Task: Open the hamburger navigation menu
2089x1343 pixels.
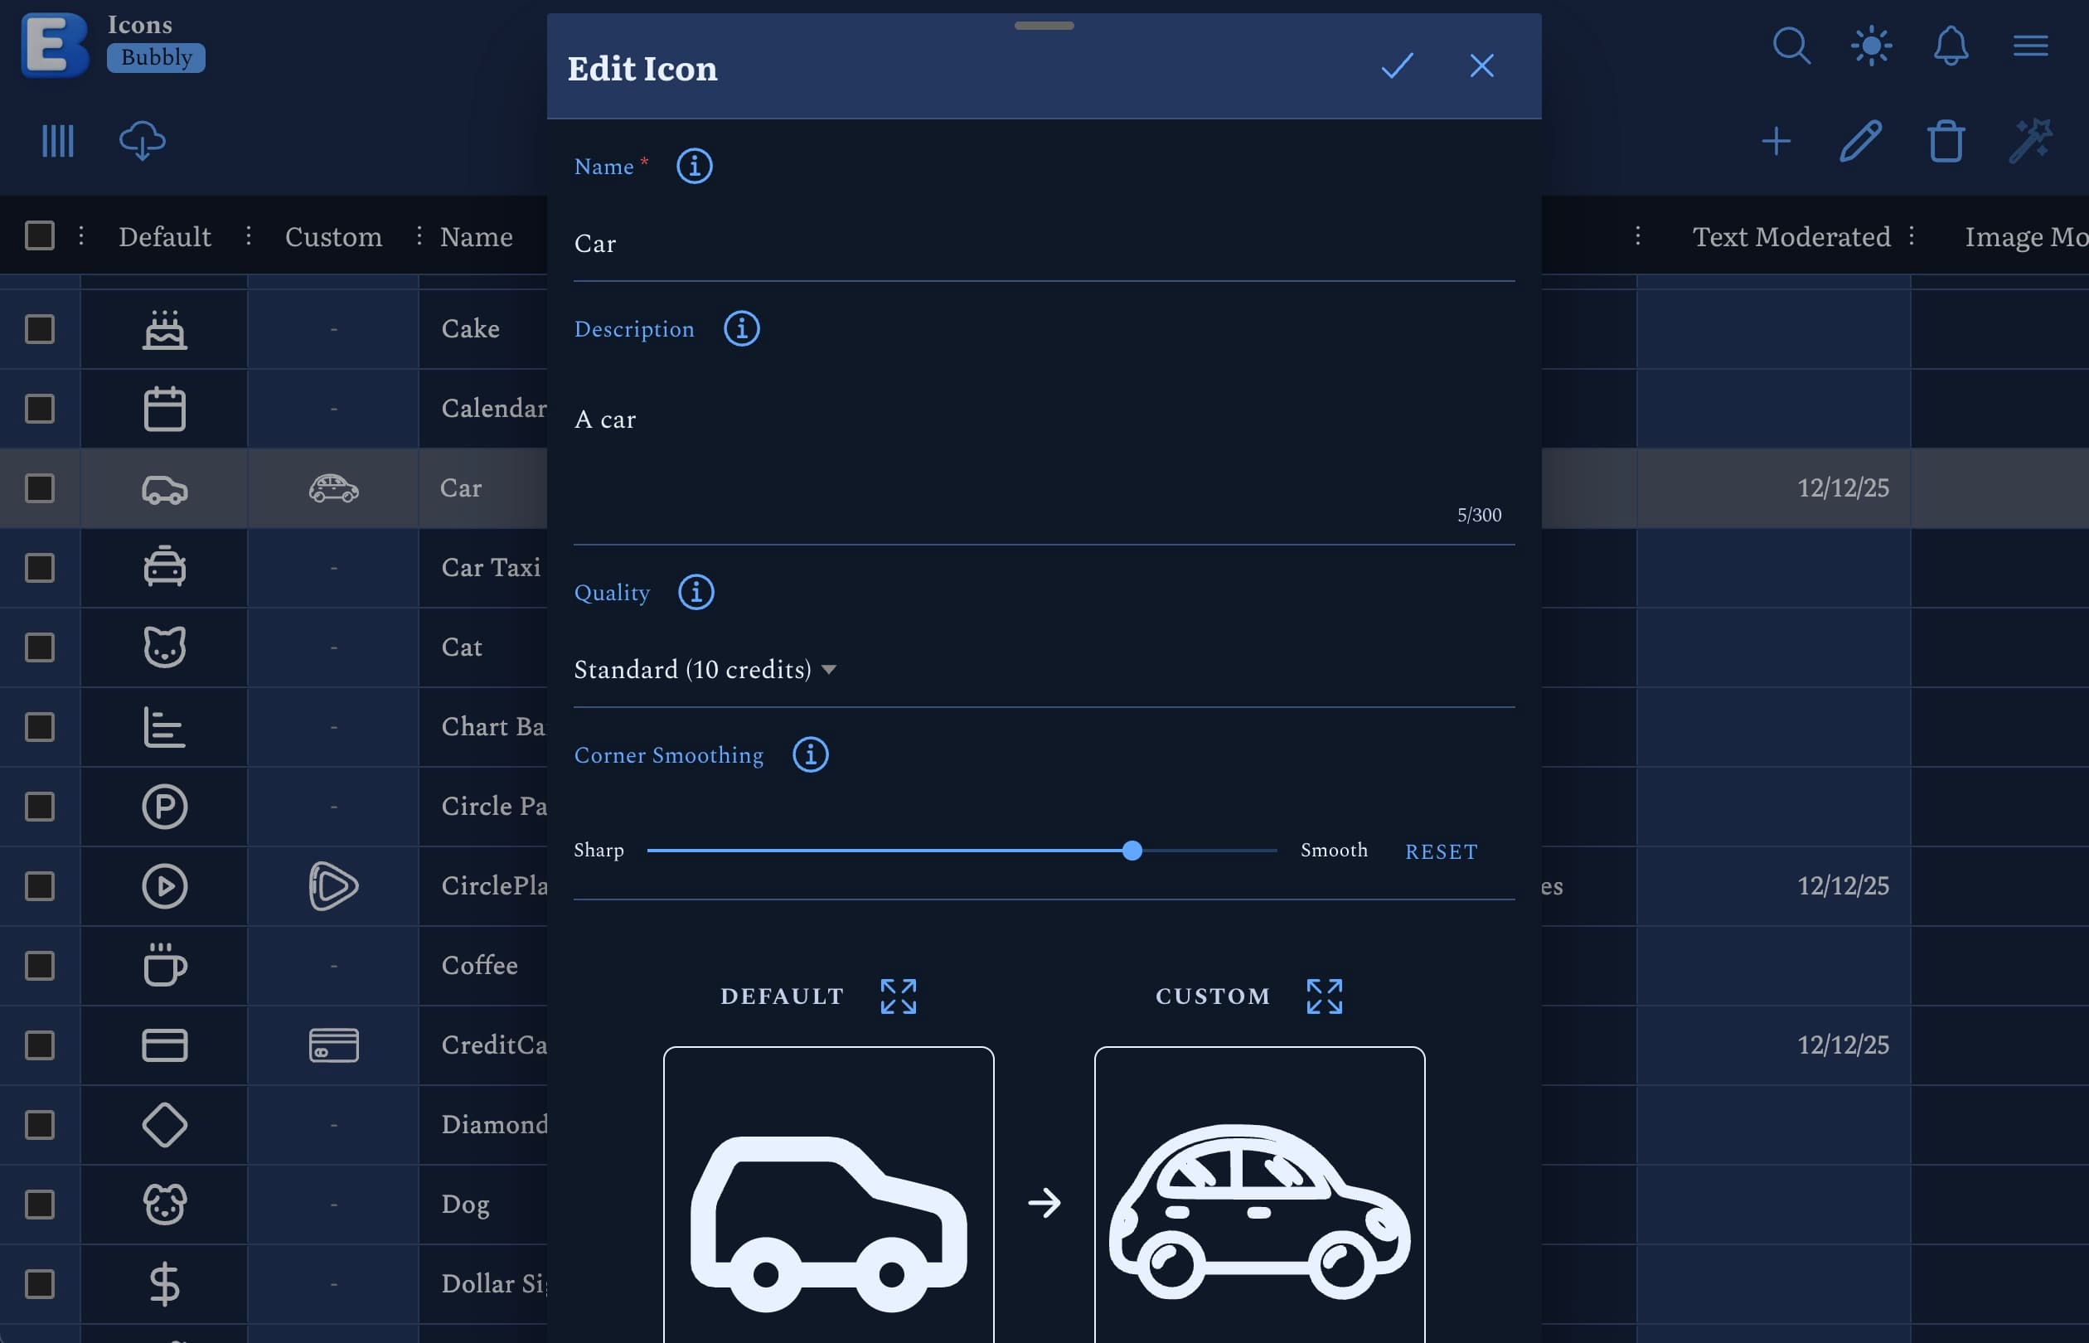Action: pyautogui.click(x=2029, y=46)
